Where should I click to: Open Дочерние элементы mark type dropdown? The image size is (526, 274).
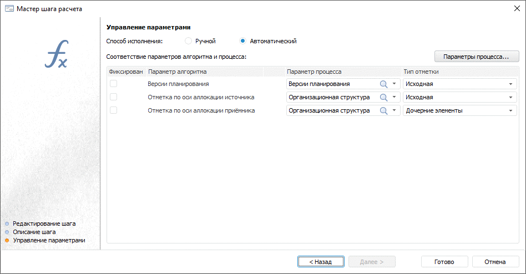tap(510, 110)
